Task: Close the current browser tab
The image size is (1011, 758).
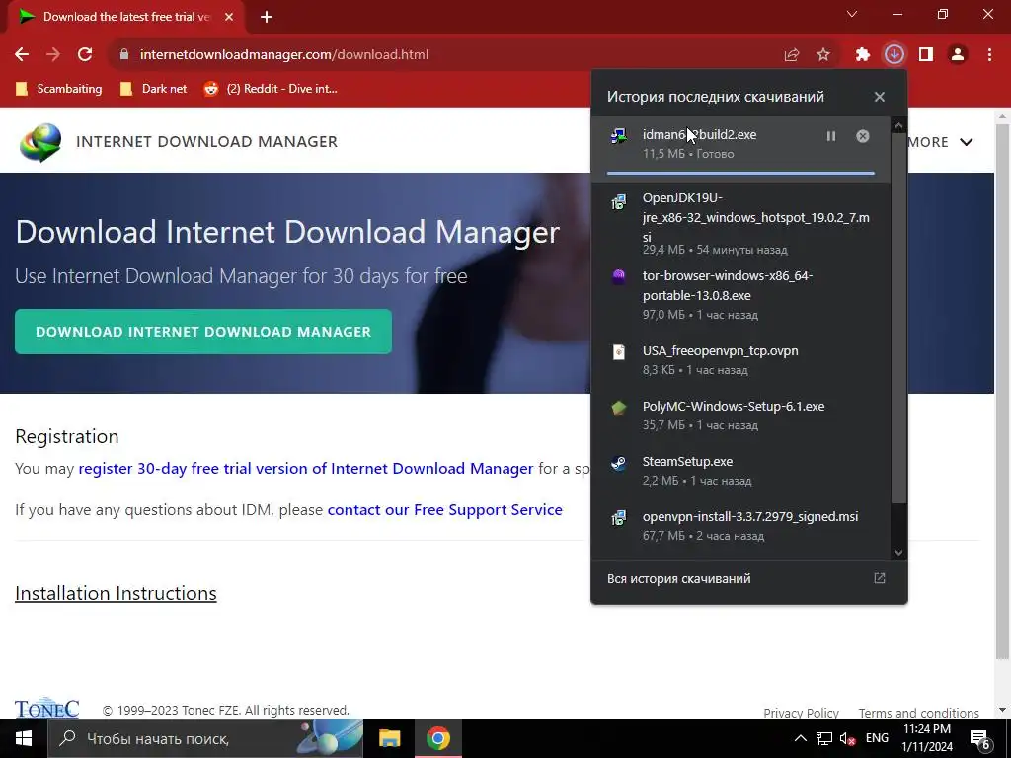Action: 229,17
